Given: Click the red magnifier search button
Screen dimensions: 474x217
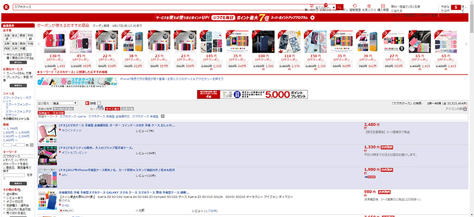Looking at the screenshot, I should (x=340, y=7).
